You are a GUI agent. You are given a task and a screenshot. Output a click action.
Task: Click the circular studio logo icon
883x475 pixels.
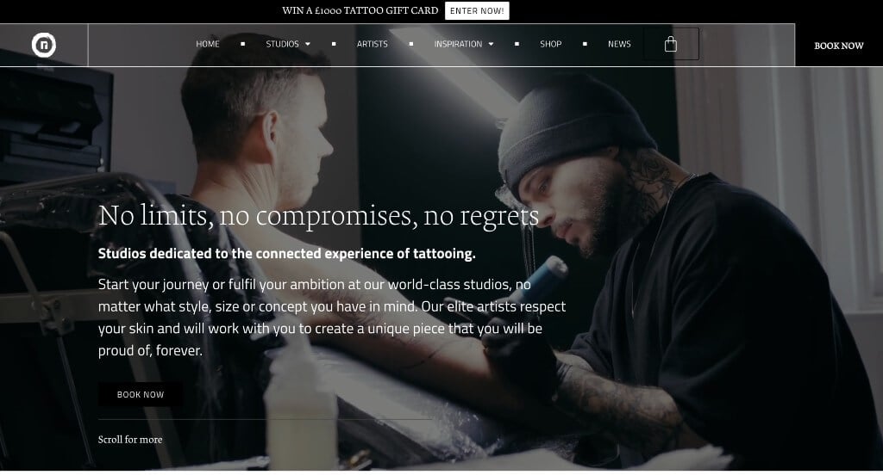[44, 45]
